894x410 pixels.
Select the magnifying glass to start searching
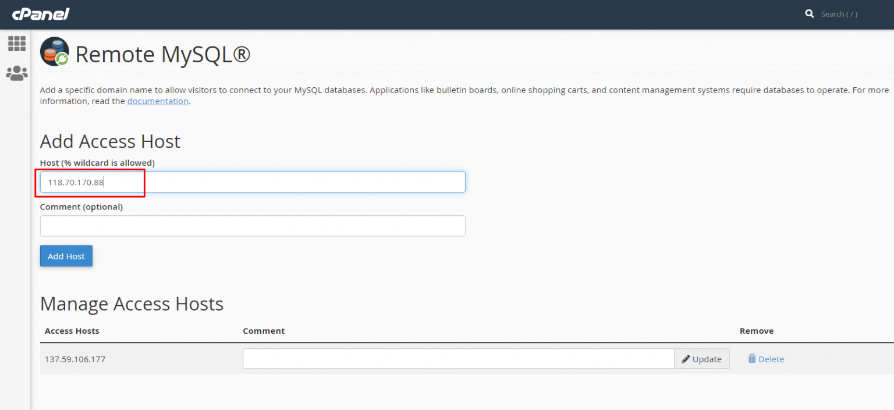click(809, 13)
